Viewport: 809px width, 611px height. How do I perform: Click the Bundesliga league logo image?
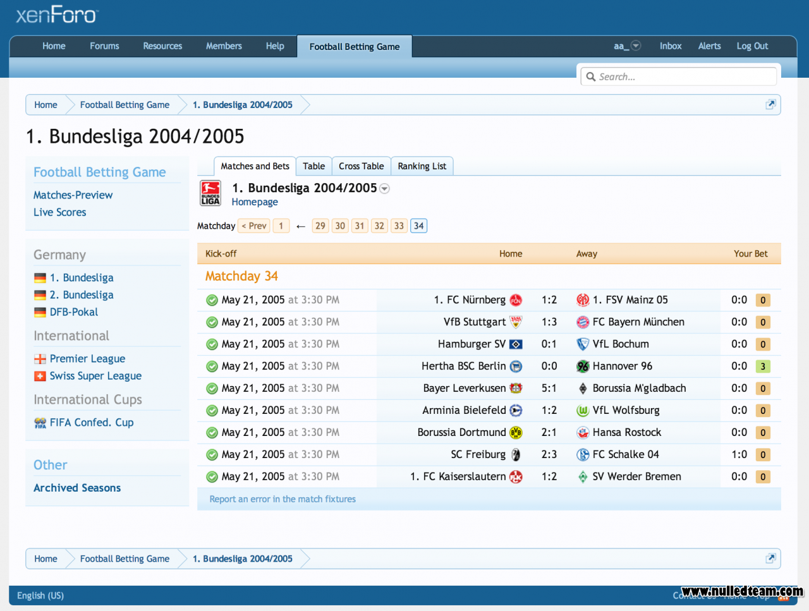(x=210, y=193)
